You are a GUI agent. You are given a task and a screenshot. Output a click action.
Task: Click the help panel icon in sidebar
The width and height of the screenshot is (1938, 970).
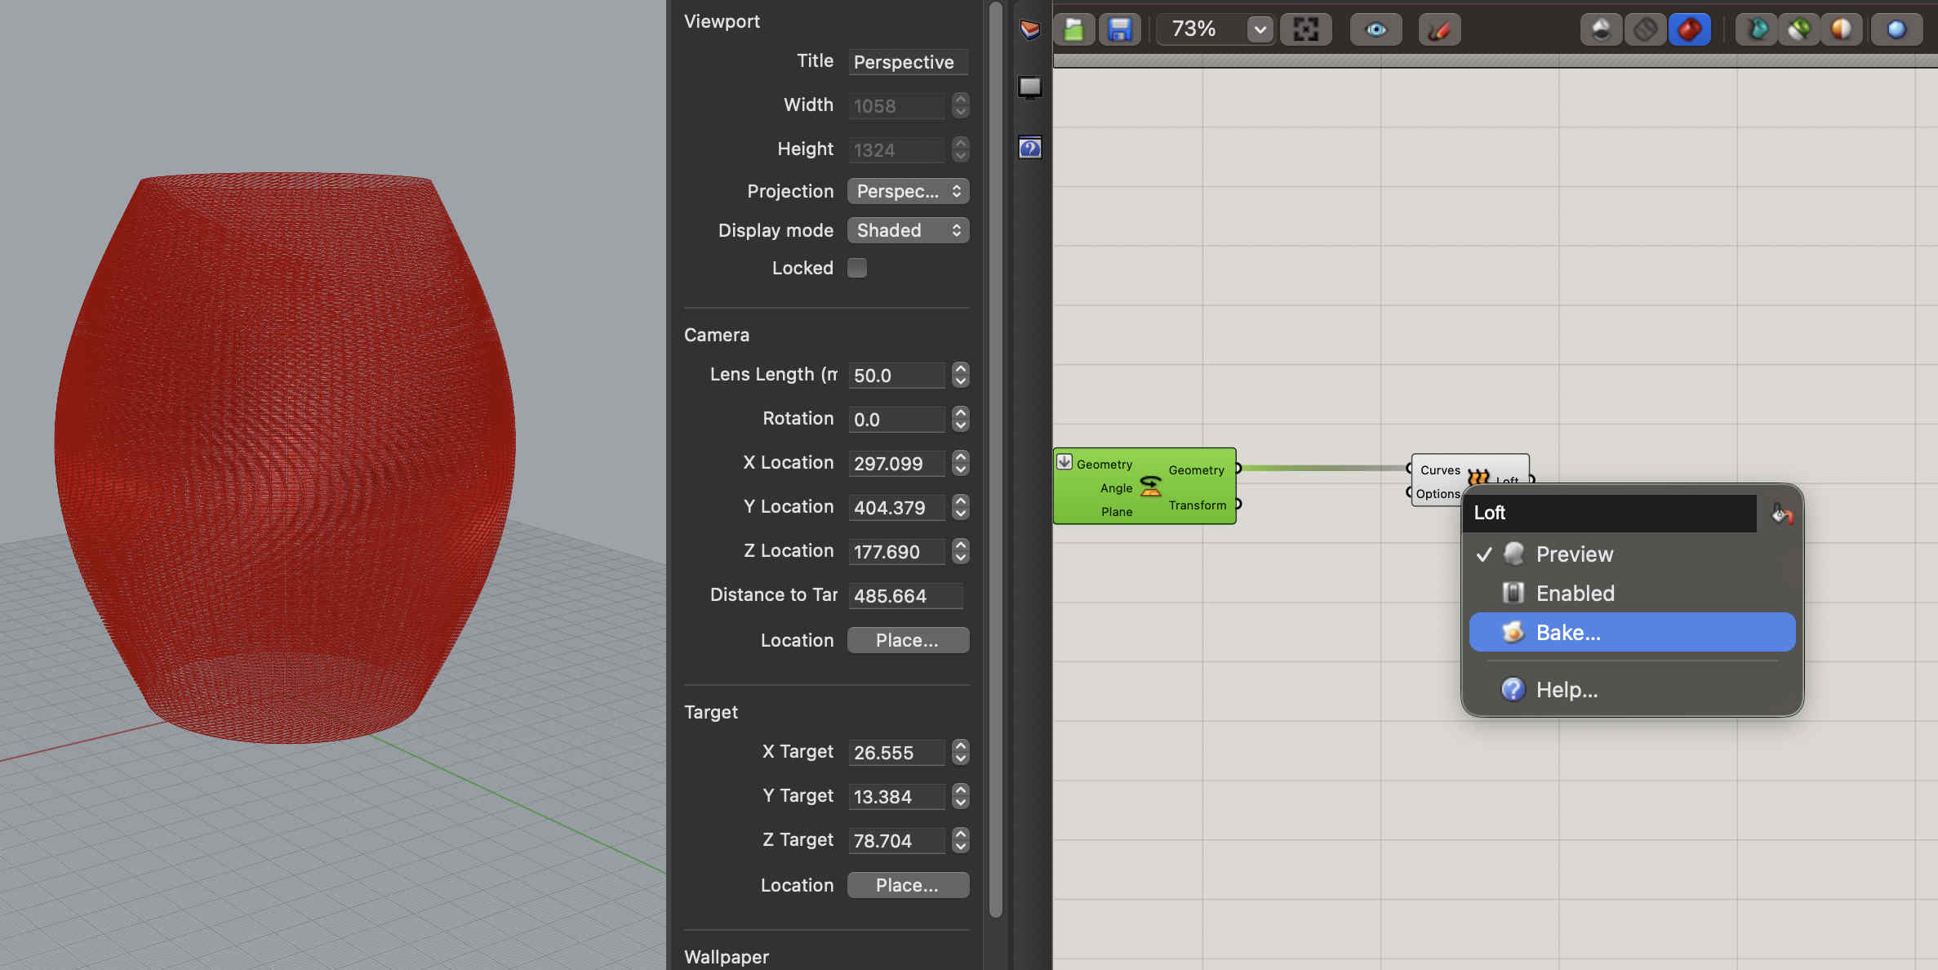pos(1029,148)
